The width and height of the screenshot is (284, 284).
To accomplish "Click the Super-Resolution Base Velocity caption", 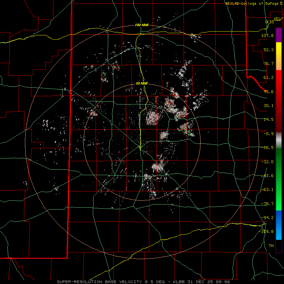I will (x=143, y=282).
